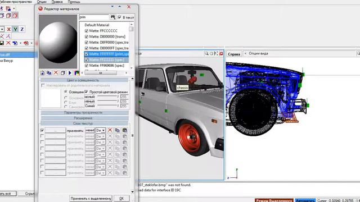360x202 pixels.
Task: Uncheck the Matte: D8000000 [trans] checkbox
Action: tap(87, 36)
